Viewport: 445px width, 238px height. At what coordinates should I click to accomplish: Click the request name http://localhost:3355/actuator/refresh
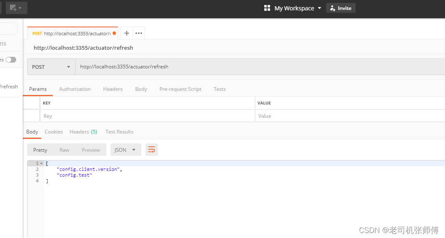click(x=83, y=48)
